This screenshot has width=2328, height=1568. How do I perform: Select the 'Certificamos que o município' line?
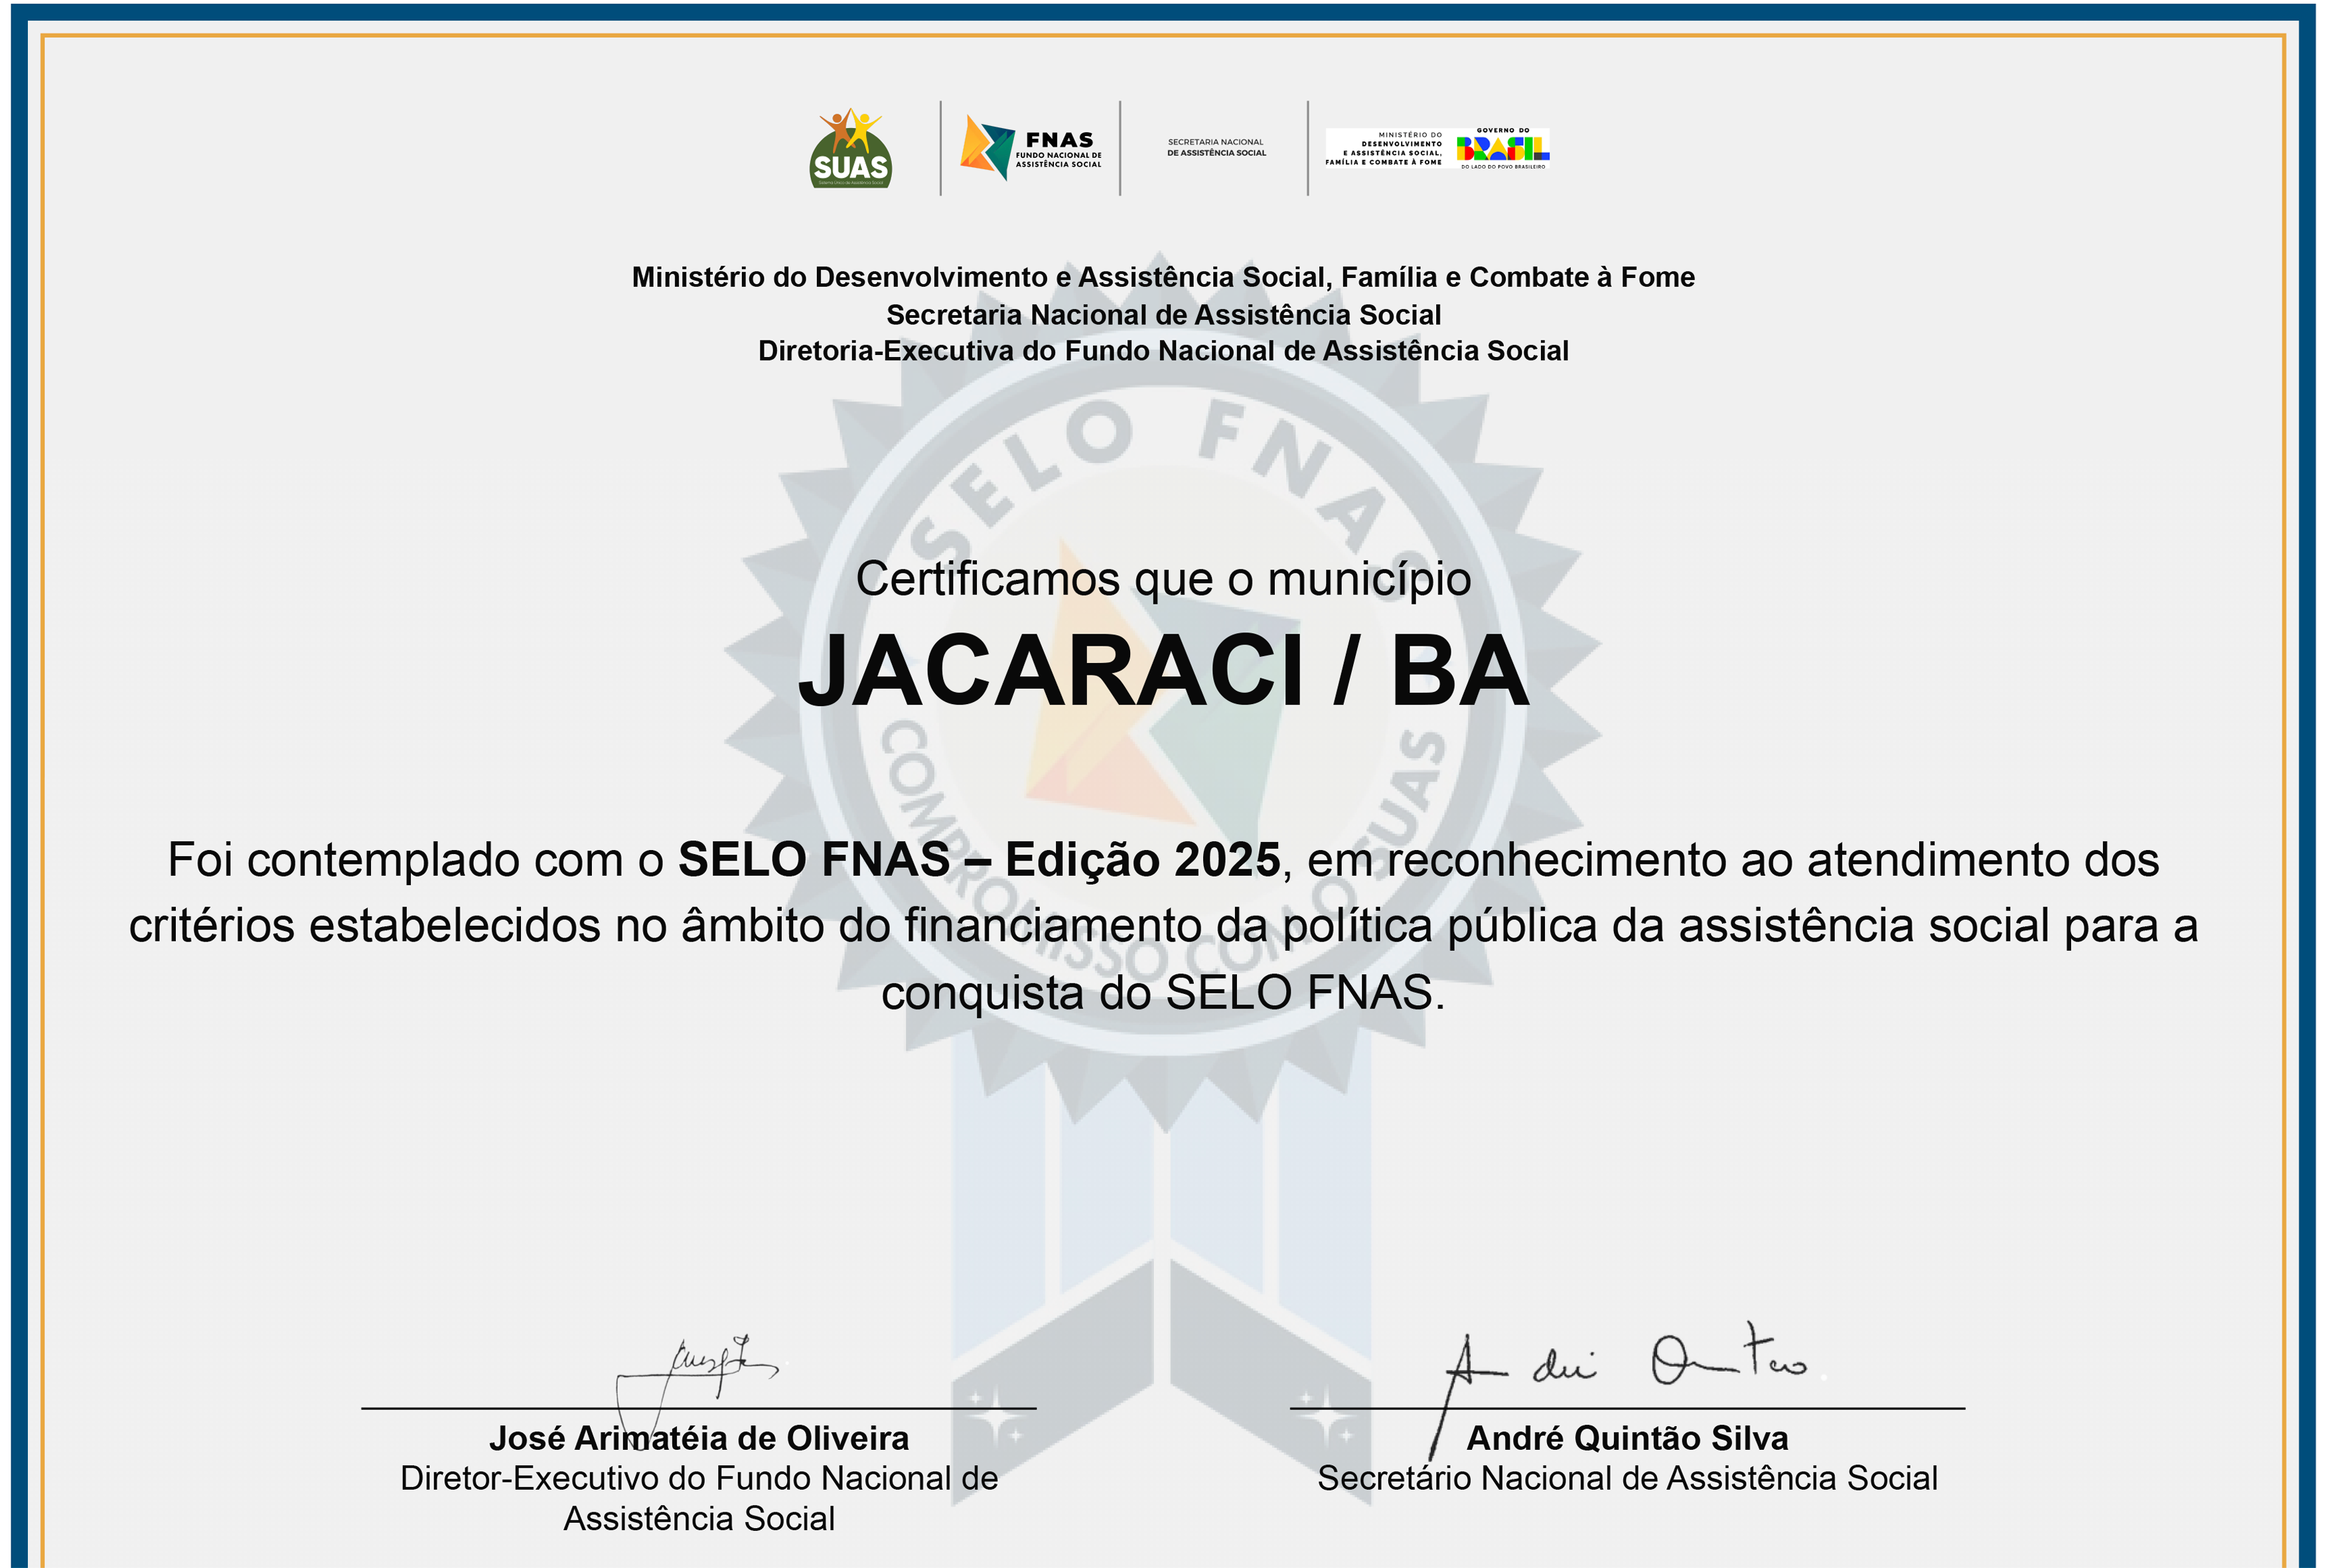1163,580
